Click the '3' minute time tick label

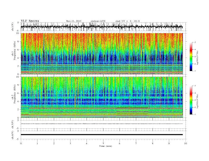[x=70, y=143]
